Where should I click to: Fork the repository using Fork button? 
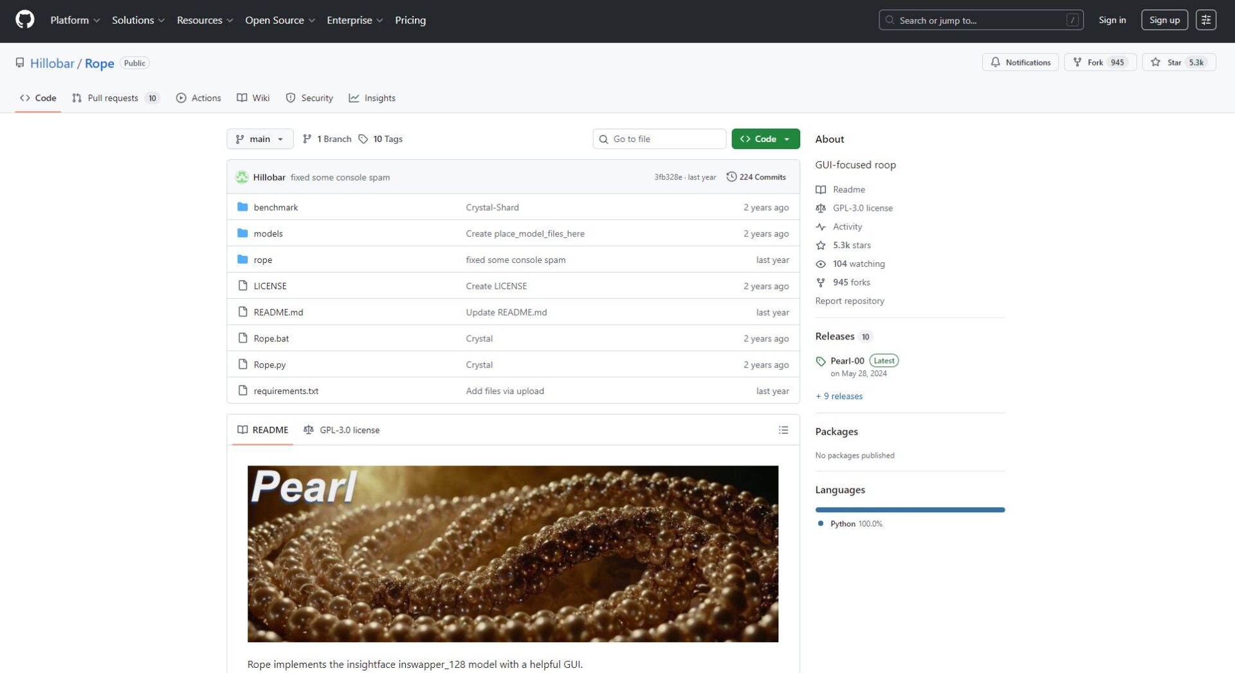tap(1094, 62)
